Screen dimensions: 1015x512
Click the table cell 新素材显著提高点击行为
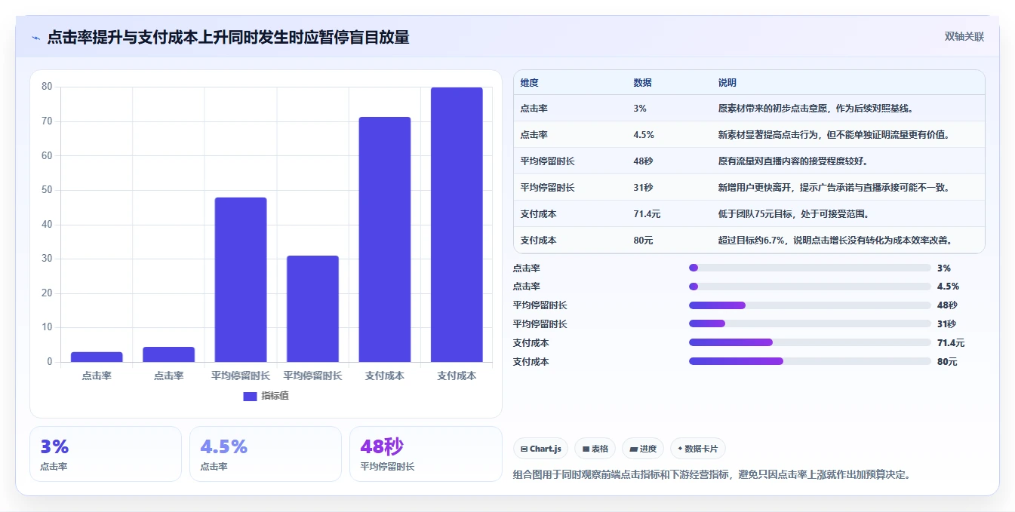tap(834, 135)
